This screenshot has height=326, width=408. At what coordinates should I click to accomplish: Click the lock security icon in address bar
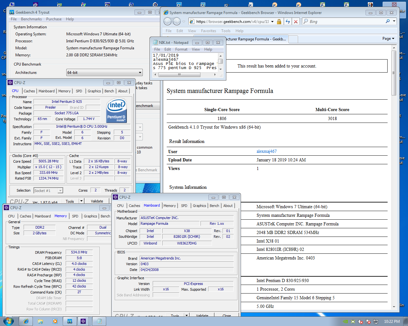[279, 21]
